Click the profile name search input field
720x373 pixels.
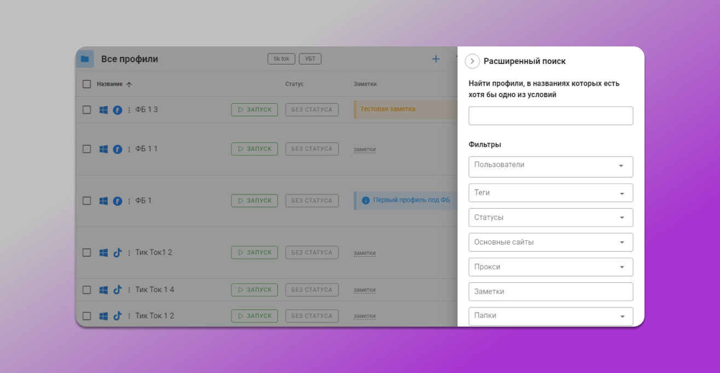[550, 116]
